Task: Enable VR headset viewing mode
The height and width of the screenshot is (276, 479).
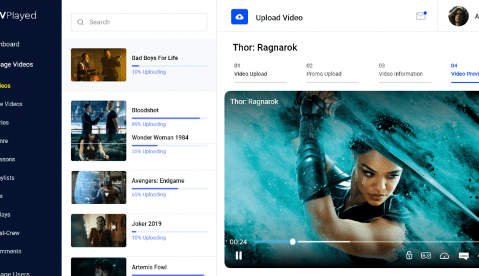Action: click(426, 255)
